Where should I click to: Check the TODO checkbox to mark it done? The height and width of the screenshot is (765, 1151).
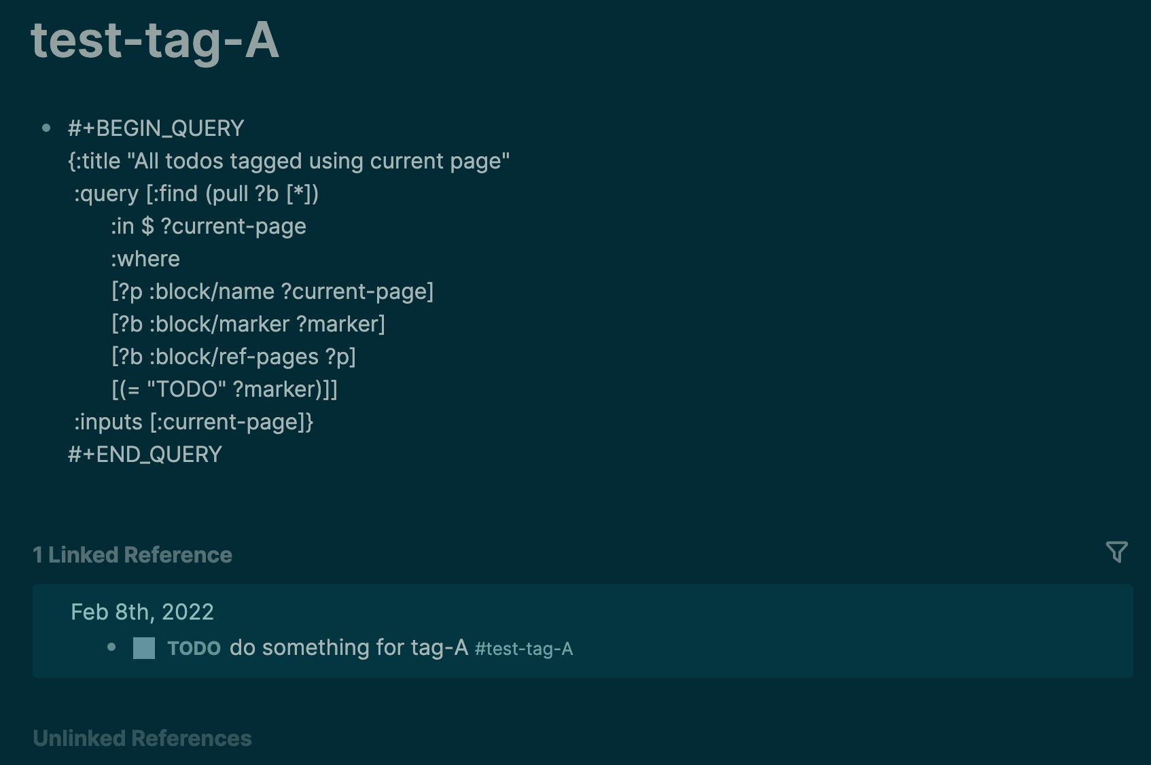coord(143,647)
